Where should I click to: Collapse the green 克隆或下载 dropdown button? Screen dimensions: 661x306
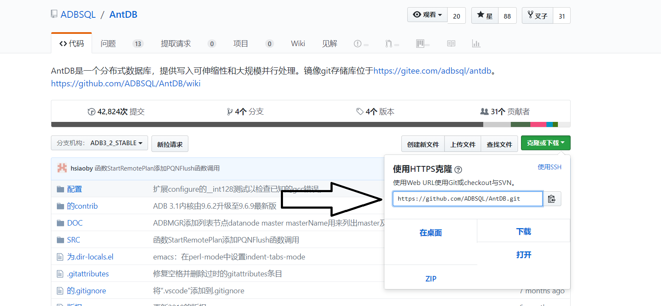(x=546, y=143)
